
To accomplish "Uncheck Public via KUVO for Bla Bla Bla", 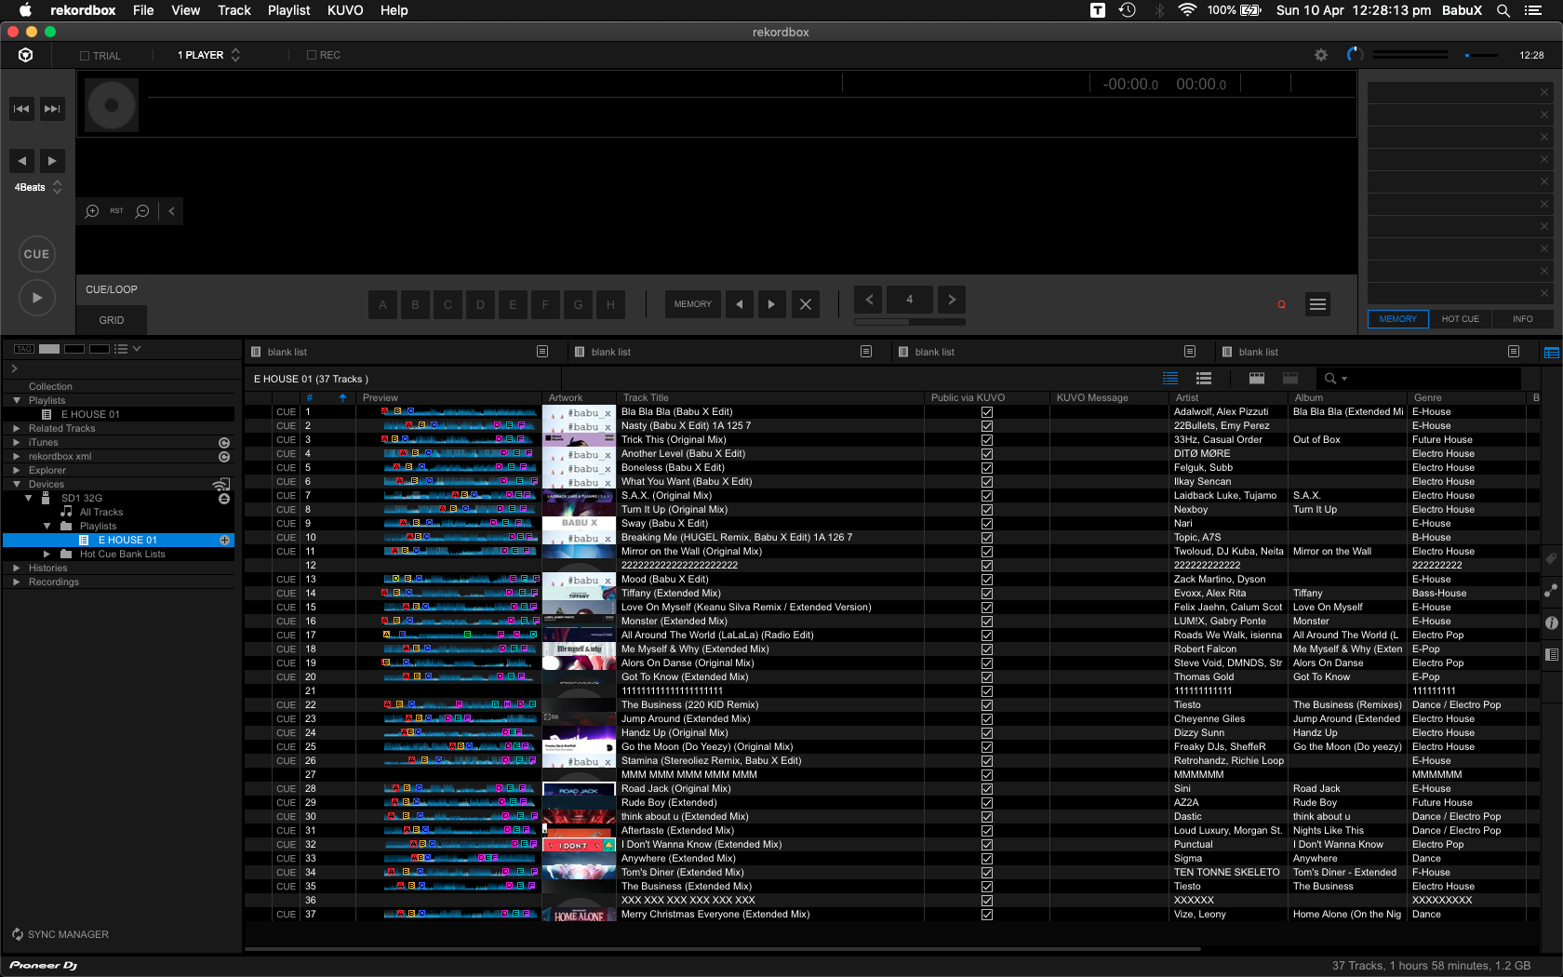I will [987, 412].
